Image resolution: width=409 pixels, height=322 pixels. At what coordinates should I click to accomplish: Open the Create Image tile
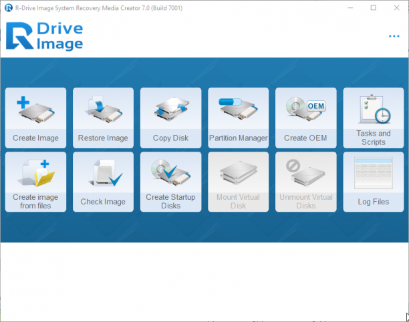[x=35, y=118]
